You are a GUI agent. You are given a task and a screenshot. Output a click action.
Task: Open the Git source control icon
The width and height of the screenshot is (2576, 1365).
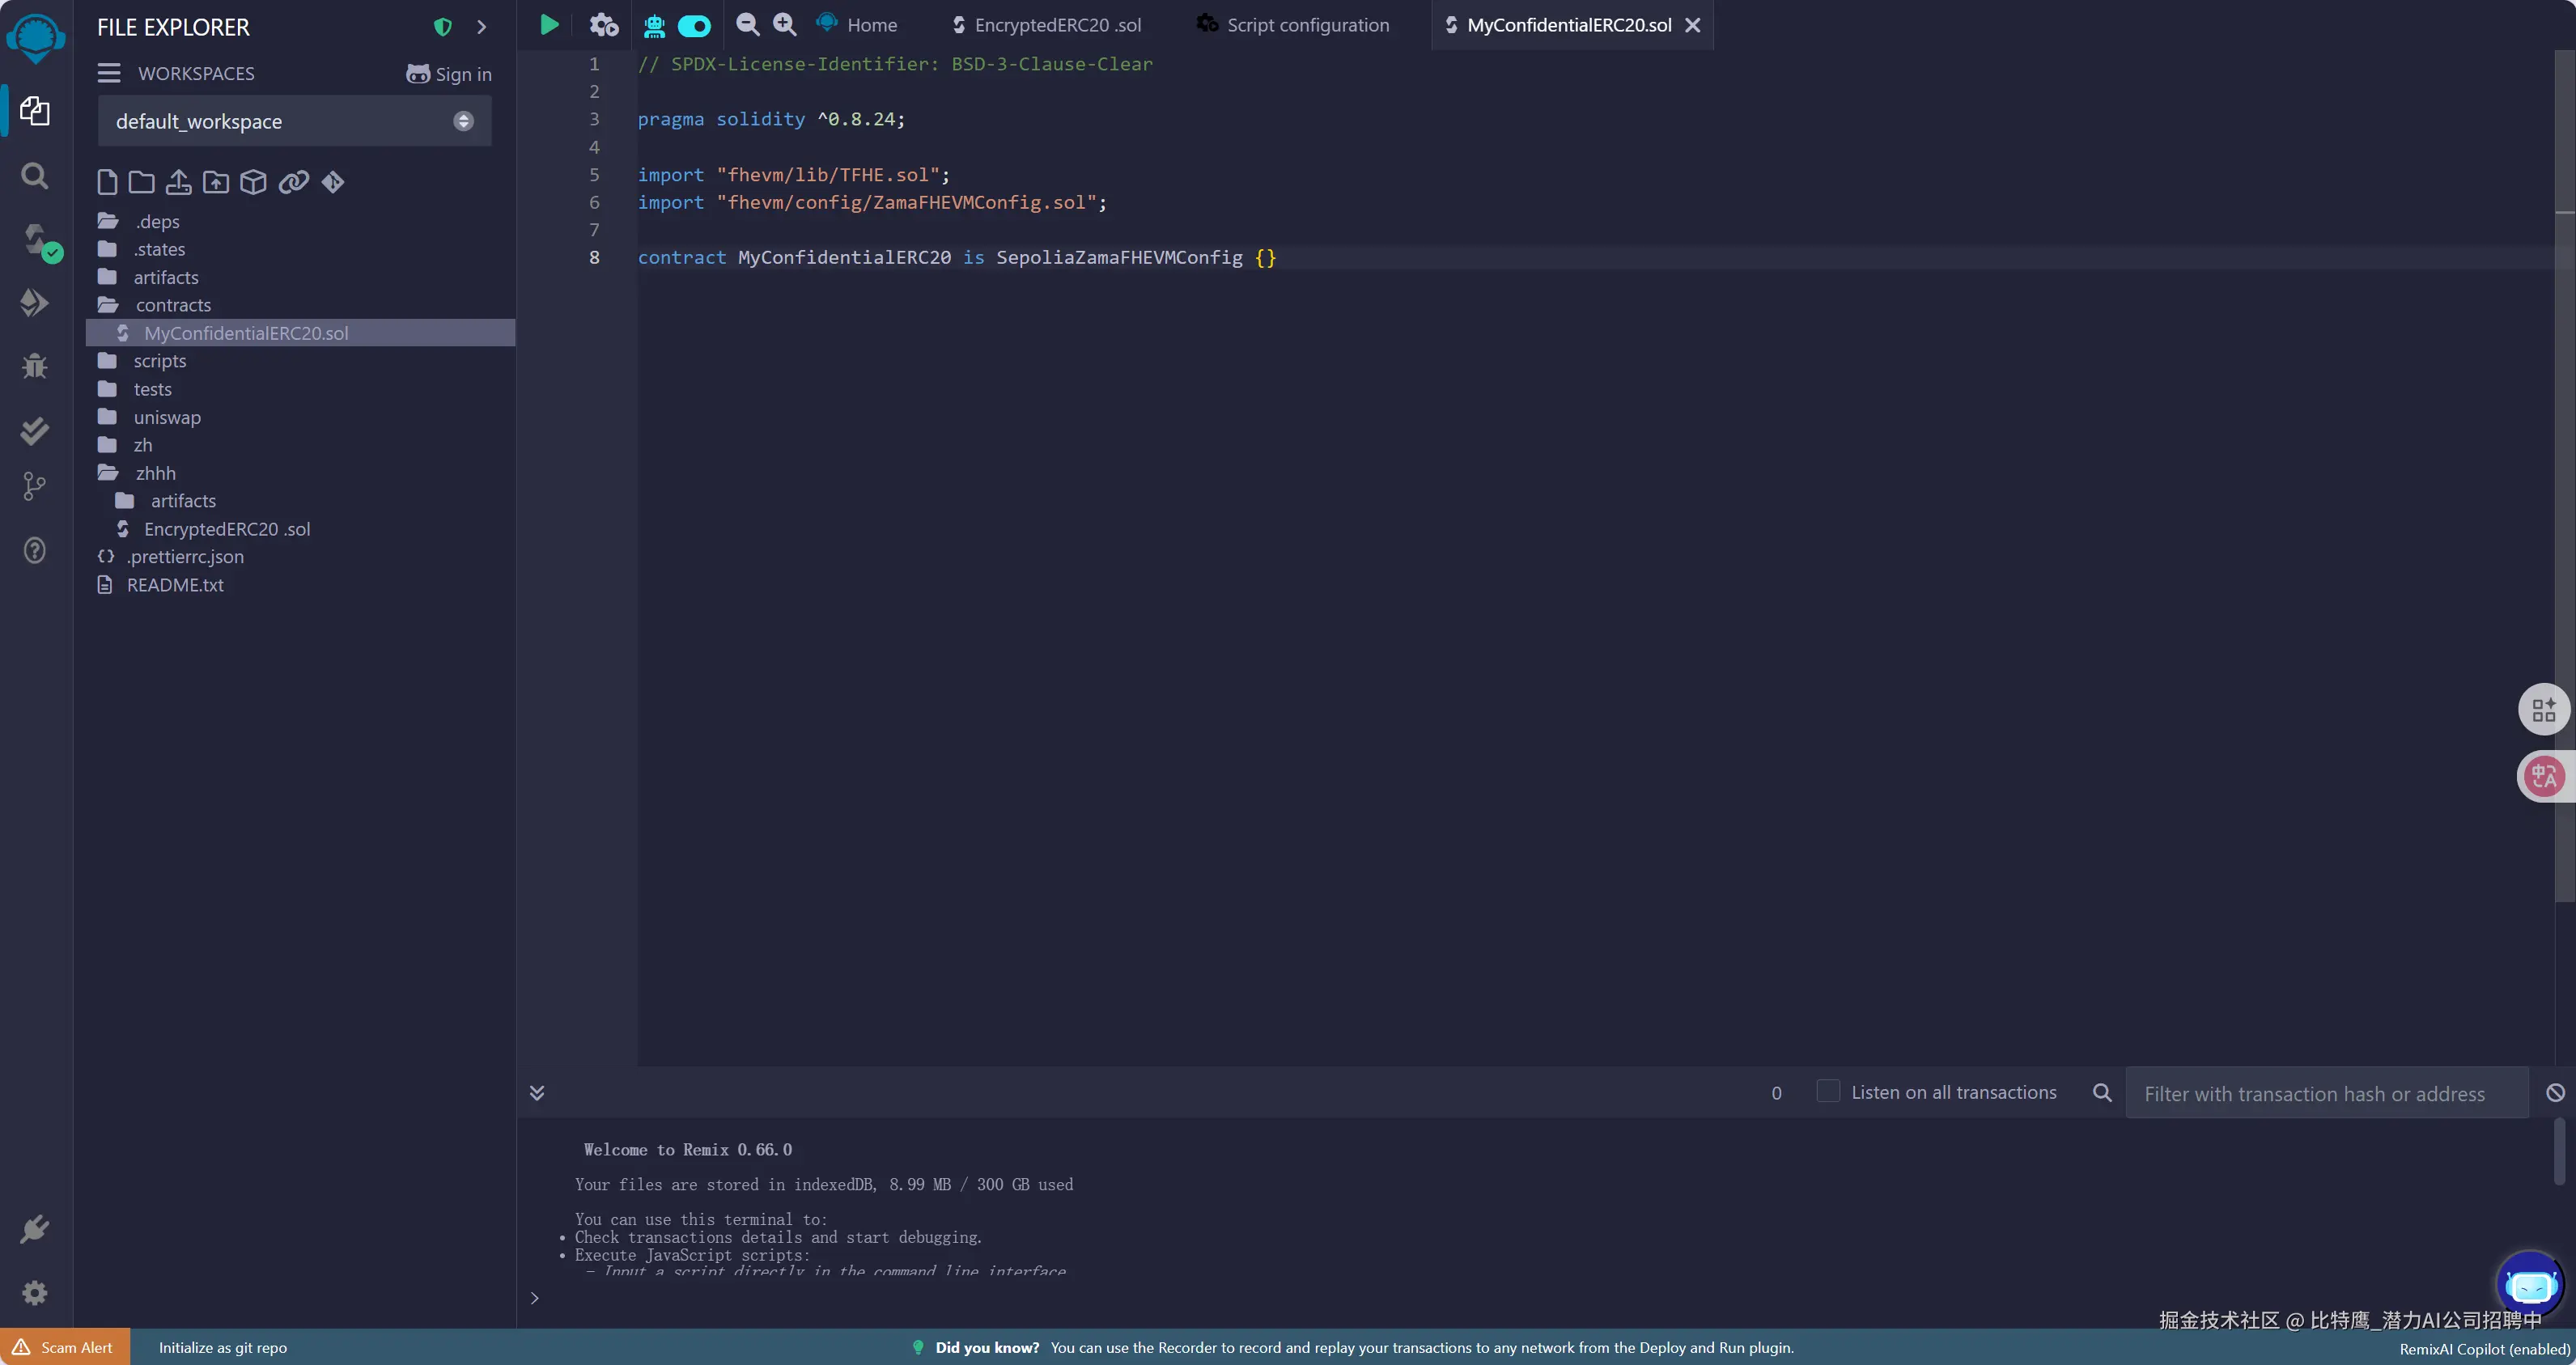[34, 487]
